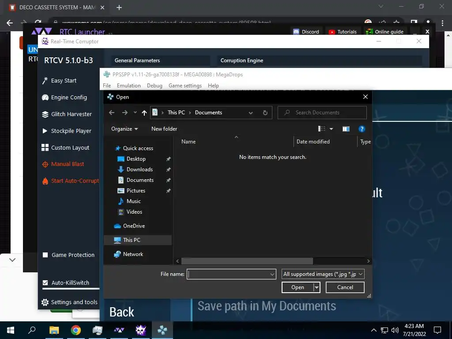
Task: Trigger Manual Blast in RTC
Action: click(68, 164)
